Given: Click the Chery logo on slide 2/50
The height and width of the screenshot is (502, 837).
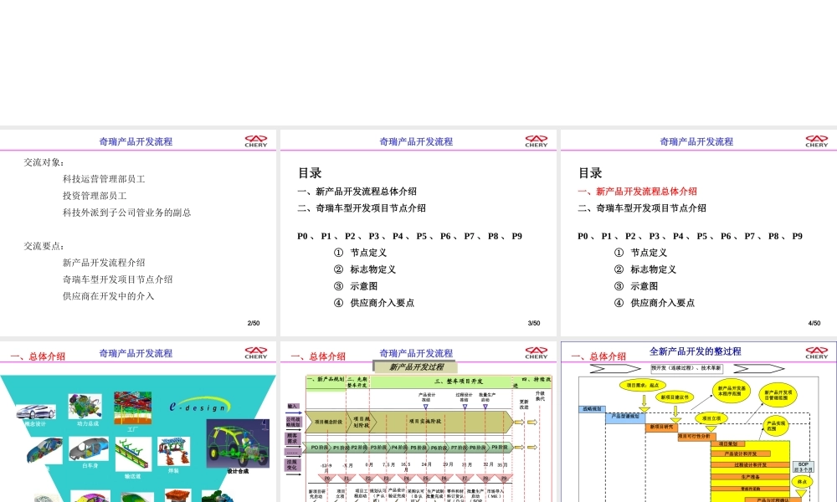Looking at the screenshot, I should (255, 141).
